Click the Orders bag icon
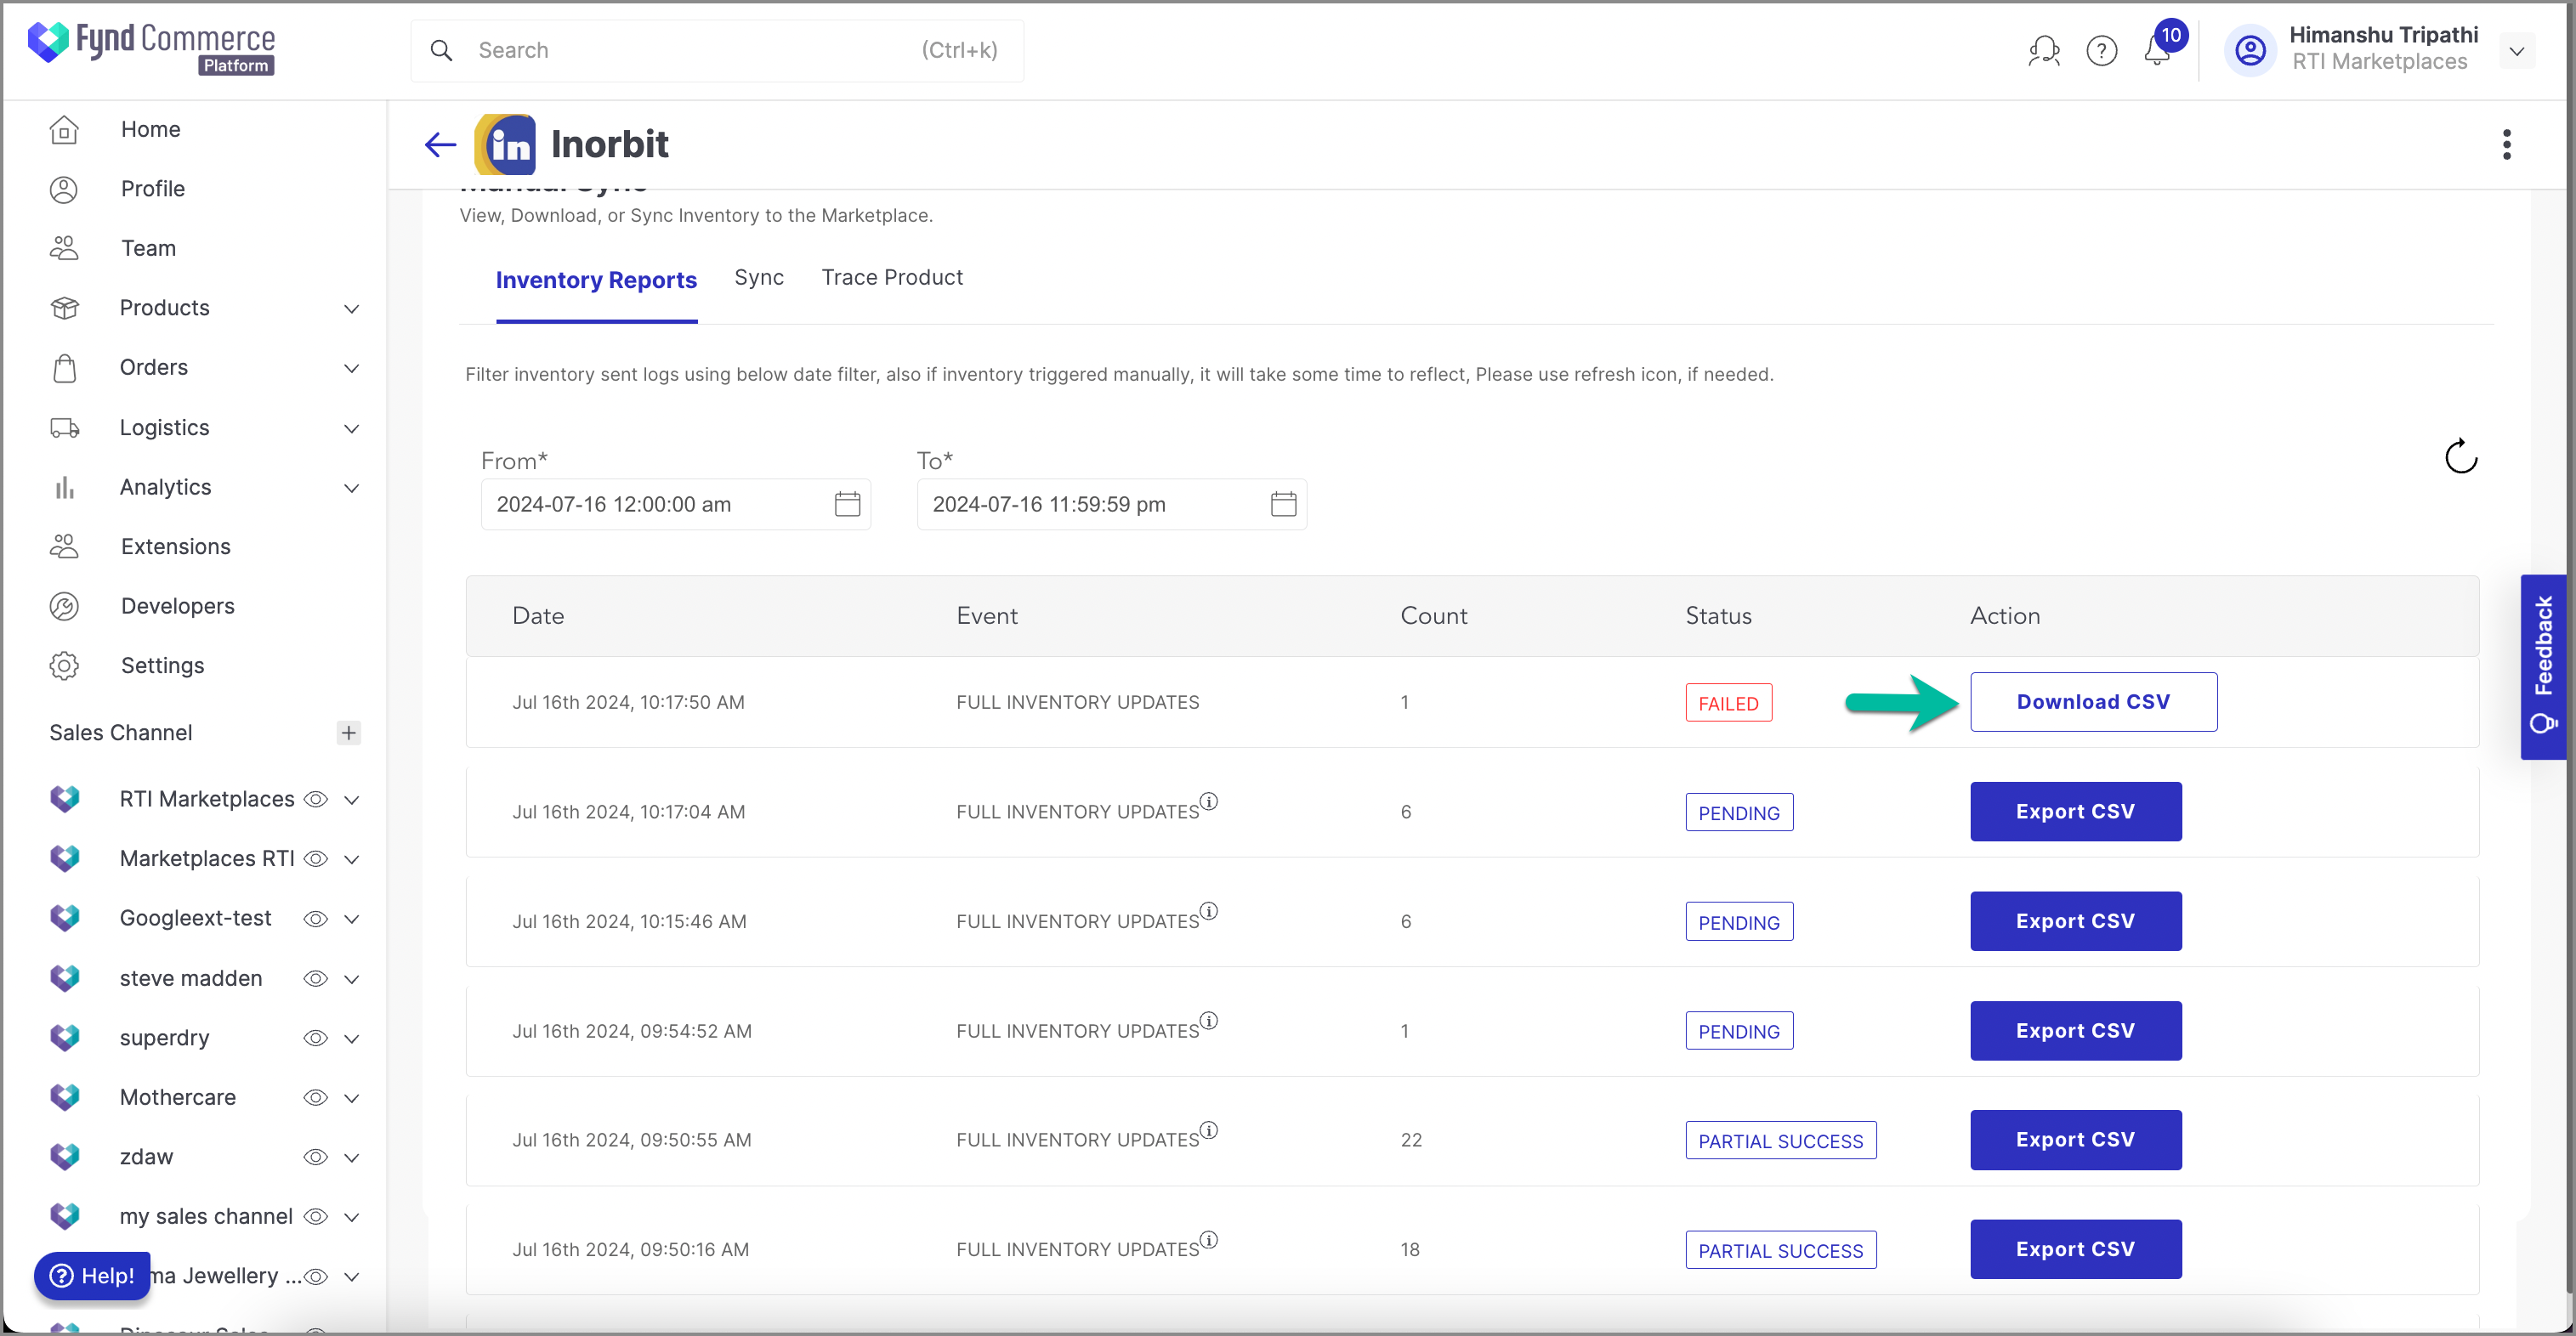 click(64, 368)
